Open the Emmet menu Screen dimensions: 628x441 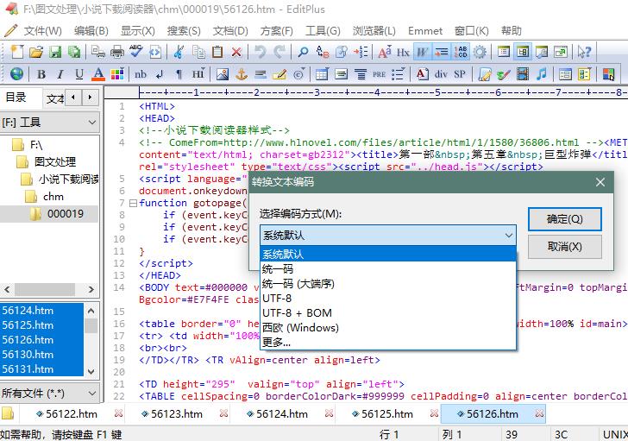click(x=425, y=31)
